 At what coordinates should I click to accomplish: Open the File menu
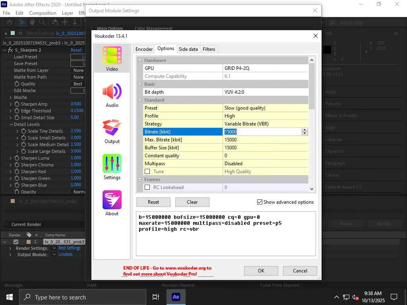6,13
